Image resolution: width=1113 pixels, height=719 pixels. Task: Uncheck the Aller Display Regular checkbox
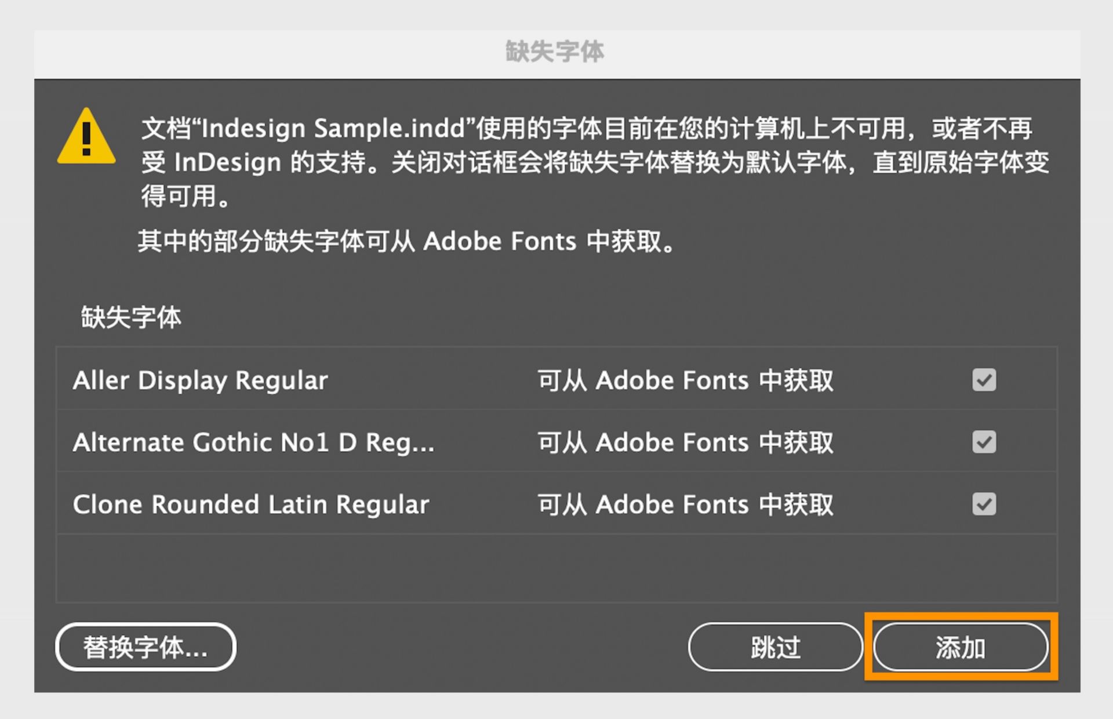[x=984, y=380]
